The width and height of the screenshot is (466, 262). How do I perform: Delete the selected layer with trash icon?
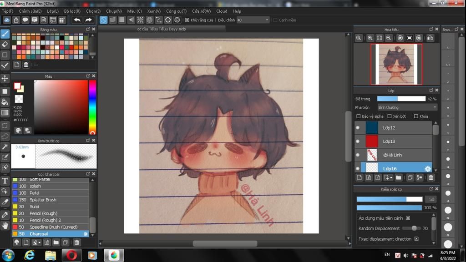[x=431, y=178]
